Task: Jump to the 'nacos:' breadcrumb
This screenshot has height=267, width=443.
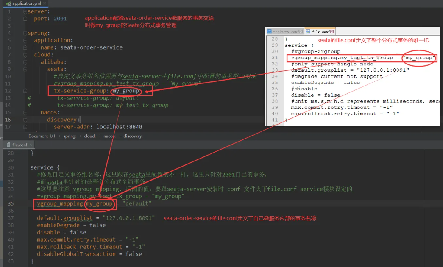Action: 110,136
